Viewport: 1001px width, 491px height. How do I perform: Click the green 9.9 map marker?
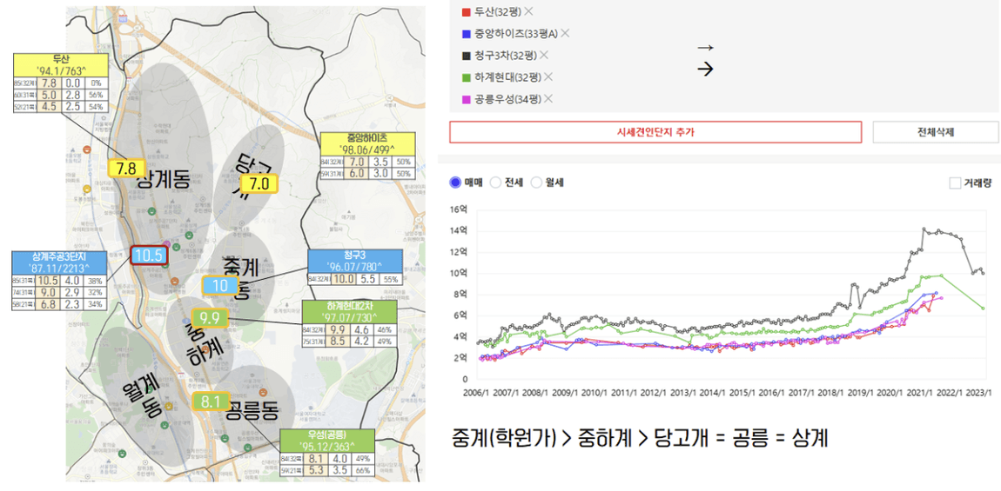point(209,318)
